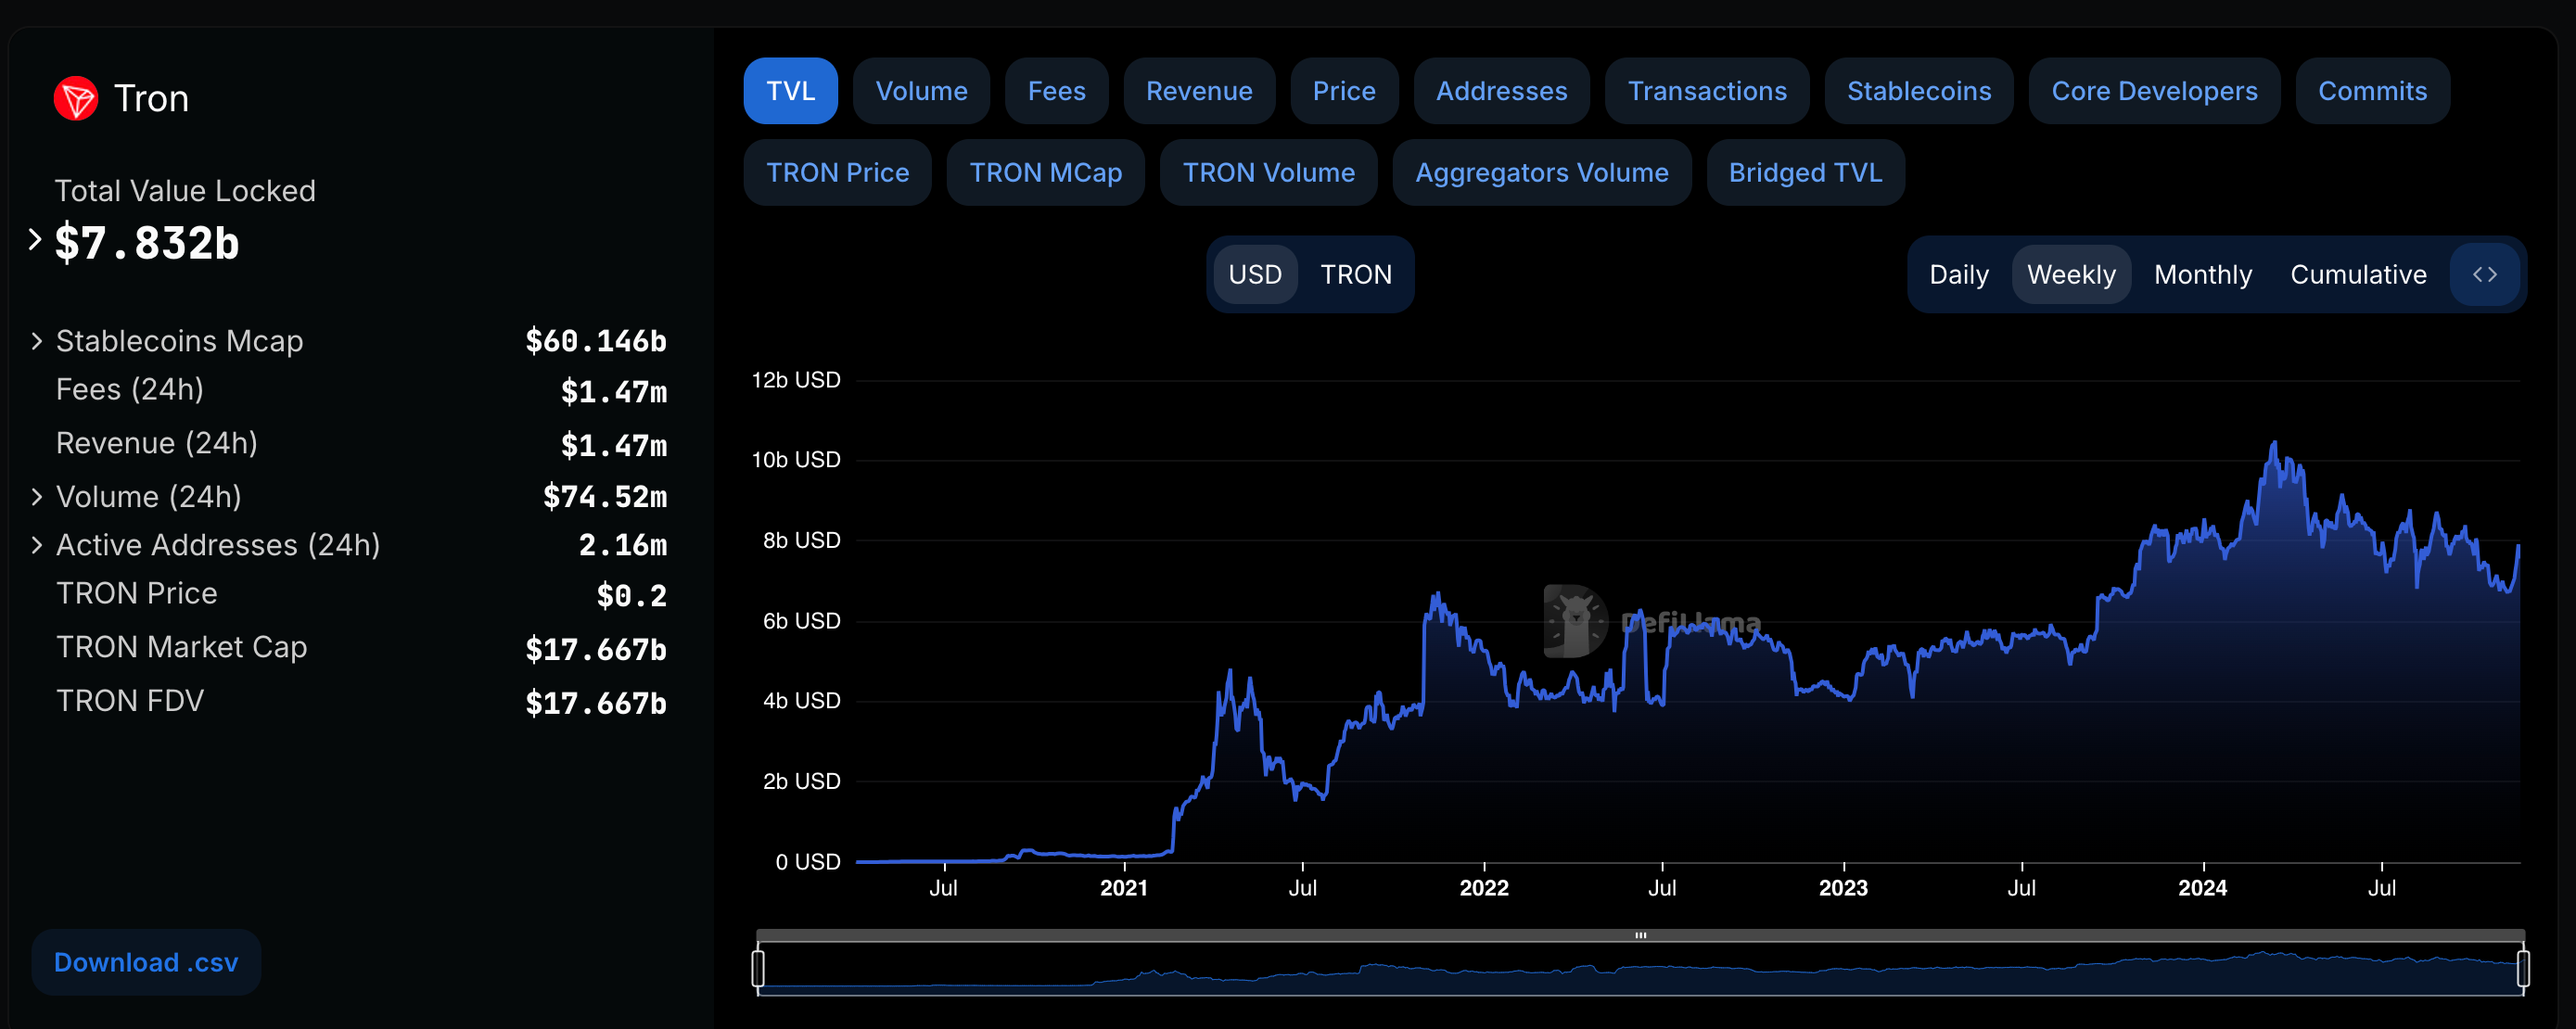Toggle the Core Developers chart metric
Viewport: 2576px width, 1029px height.
click(x=2154, y=91)
